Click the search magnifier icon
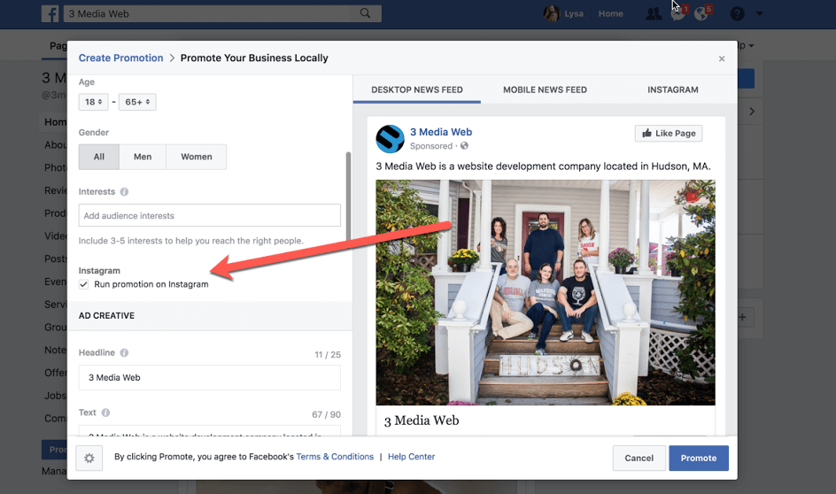The width and height of the screenshot is (836, 494). [x=365, y=13]
